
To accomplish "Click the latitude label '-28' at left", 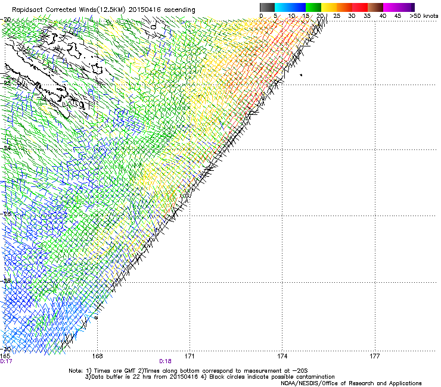I will (5, 280).
